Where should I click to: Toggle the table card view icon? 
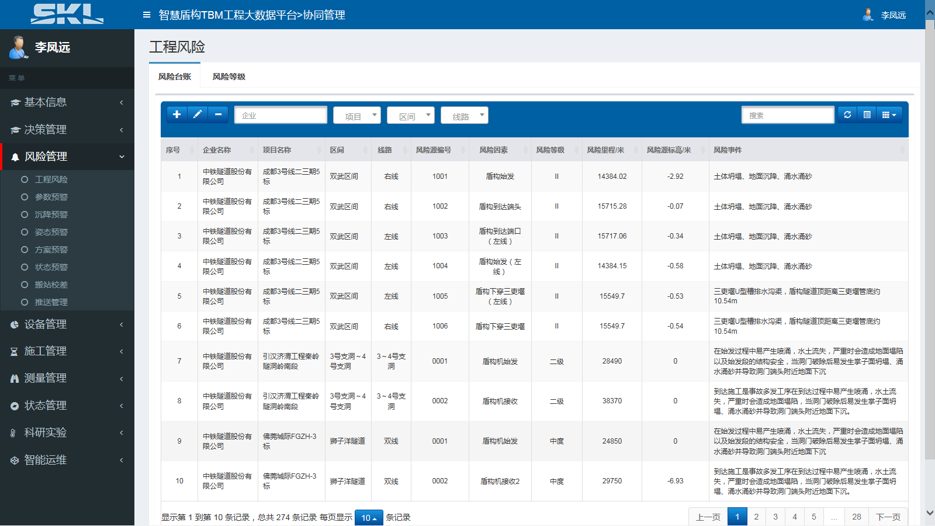pyautogui.click(x=867, y=115)
